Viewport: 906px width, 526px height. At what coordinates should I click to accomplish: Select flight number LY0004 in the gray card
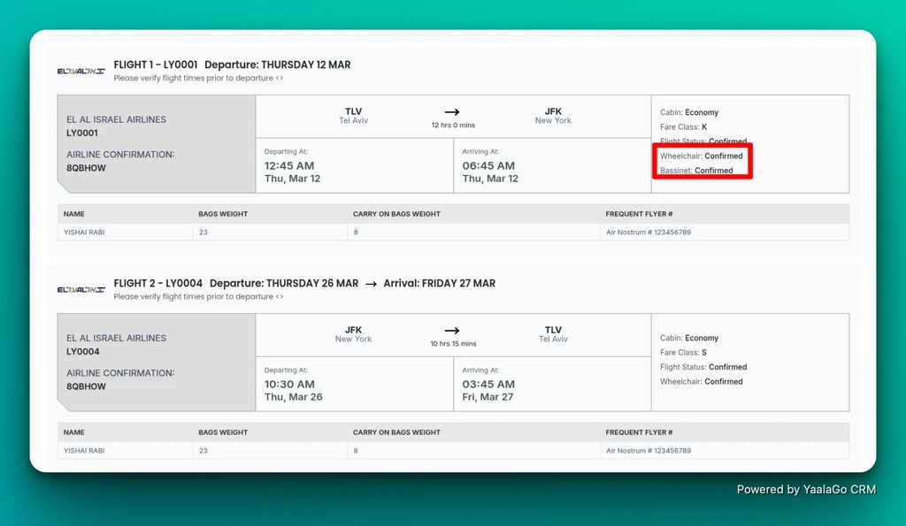82,352
